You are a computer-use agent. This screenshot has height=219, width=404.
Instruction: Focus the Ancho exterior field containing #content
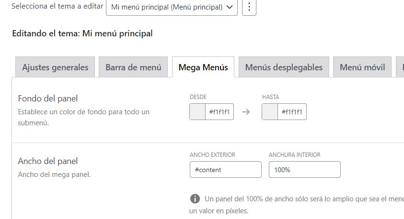pyautogui.click(x=226, y=170)
